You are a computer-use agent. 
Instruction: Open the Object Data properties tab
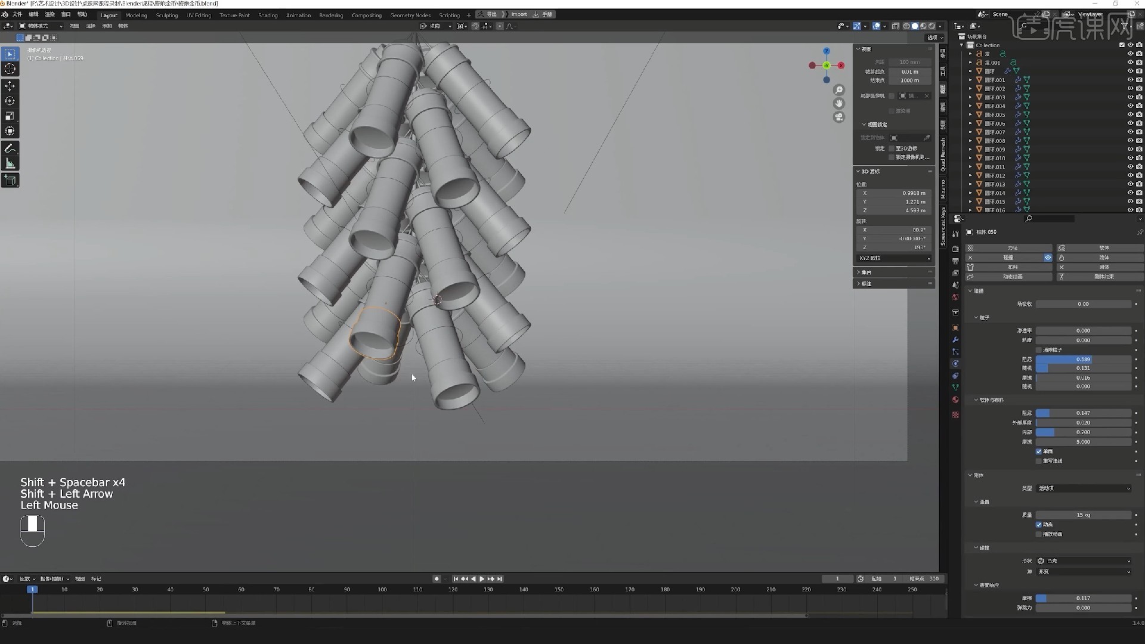(x=955, y=388)
